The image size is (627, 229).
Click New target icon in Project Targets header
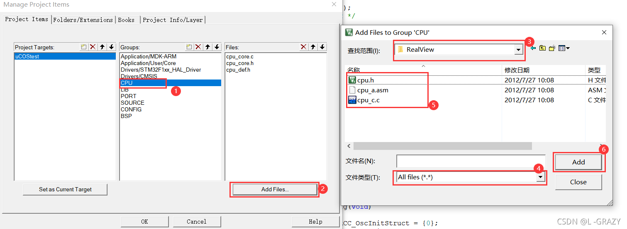coord(84,47)
